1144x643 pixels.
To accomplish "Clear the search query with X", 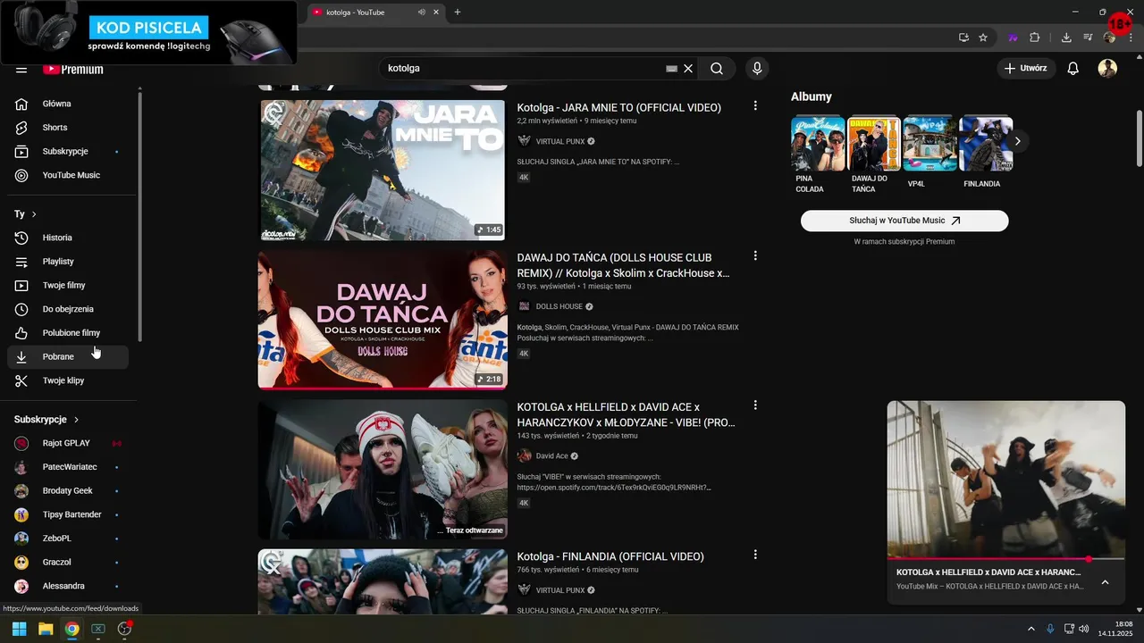I will coord(688,68).
